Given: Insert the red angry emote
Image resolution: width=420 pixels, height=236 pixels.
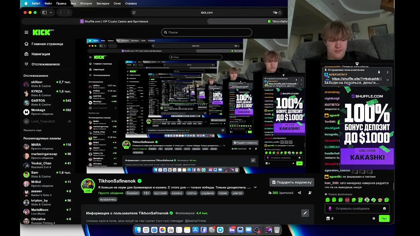Looking at the screenshot, I should [347, 200].
